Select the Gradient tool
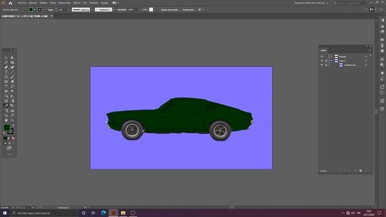The width and height of the screenshot is (386, 217). click(12, 101)
